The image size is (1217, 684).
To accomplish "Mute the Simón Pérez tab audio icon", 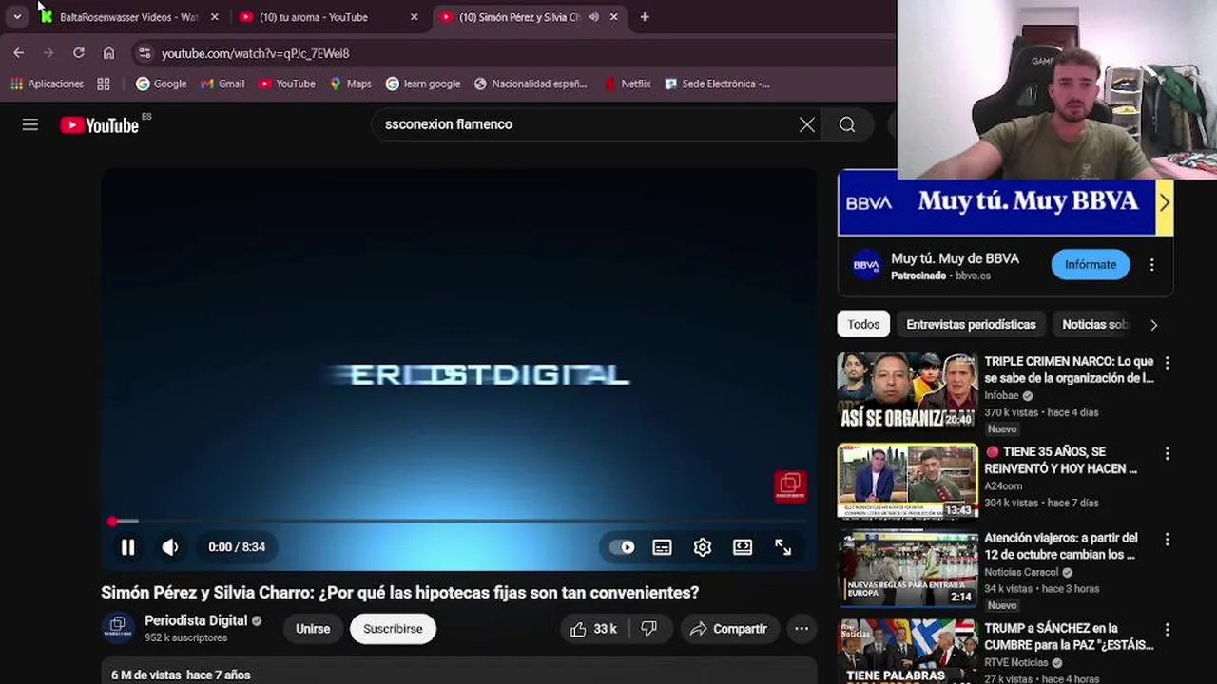I will pos(593,17).
